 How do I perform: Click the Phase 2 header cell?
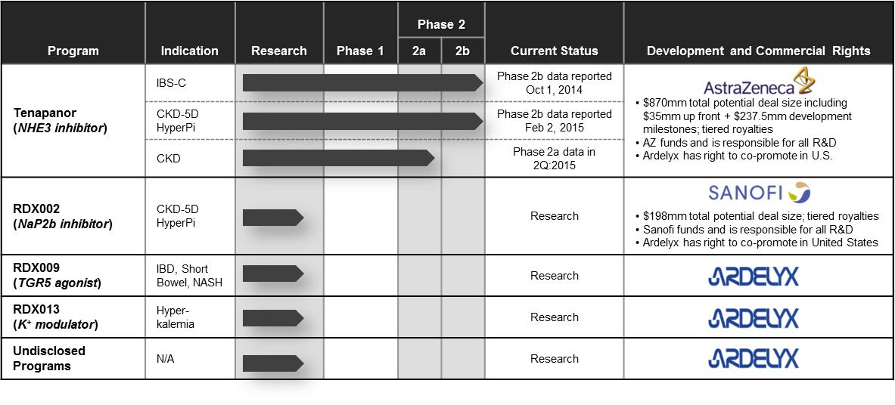pyautogui.click(x=441, y=24)
